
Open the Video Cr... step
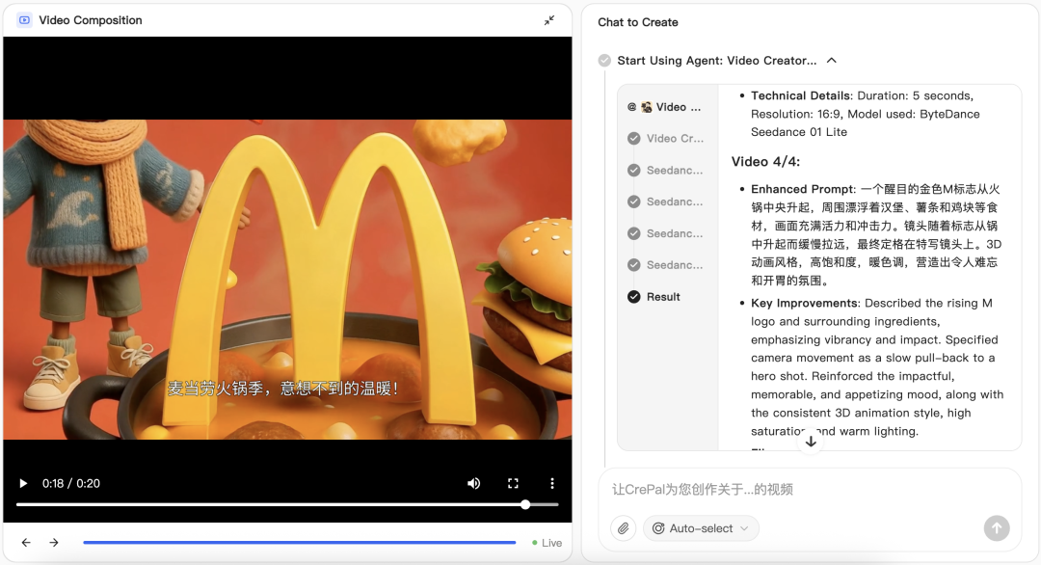pyautogui.click(x=666, y=138)
